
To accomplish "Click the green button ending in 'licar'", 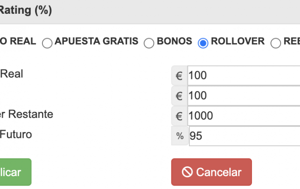I will click(16, 172).
